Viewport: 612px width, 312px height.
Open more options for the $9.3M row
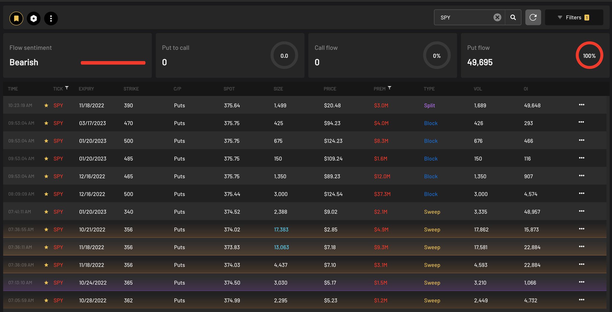582,247
